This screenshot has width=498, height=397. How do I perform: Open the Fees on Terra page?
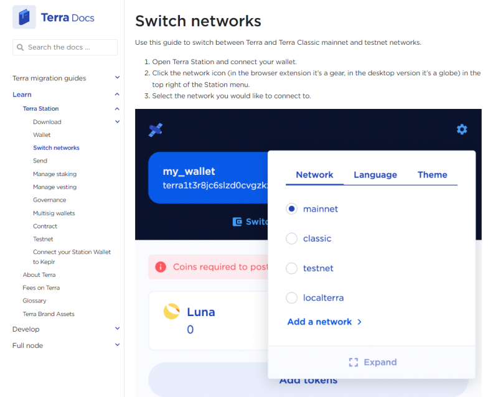[41, 288]
